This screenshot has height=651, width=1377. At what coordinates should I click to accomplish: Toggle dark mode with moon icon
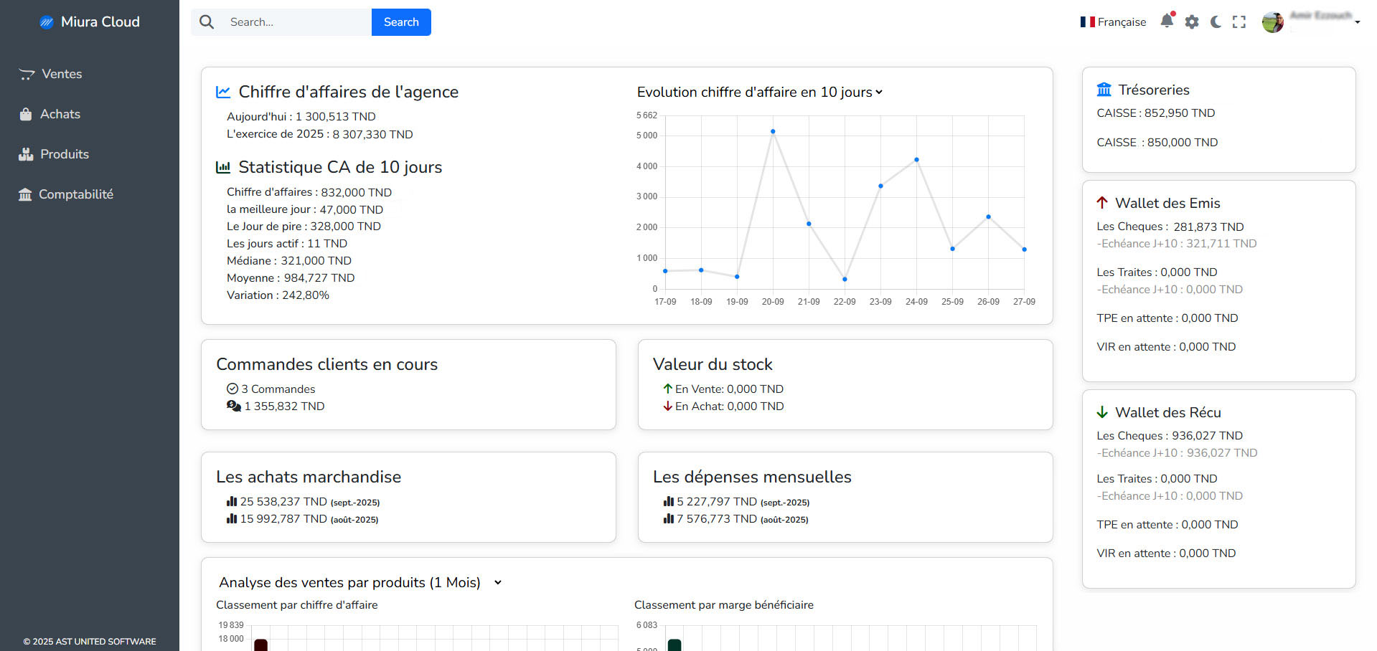tap(1216, 22)
